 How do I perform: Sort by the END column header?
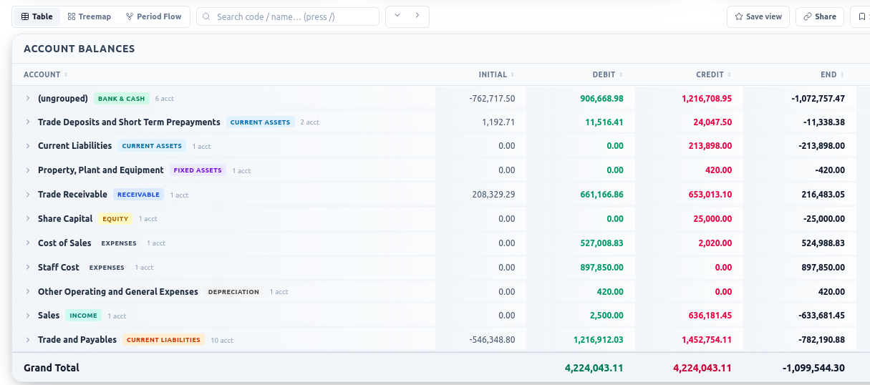click(x=832, y=74)
